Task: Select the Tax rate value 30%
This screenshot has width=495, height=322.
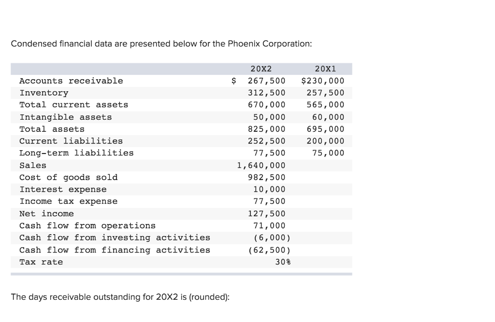Action: [x=282, y=262]
